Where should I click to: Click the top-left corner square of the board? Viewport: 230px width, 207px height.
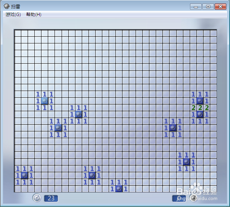point(18,33)
